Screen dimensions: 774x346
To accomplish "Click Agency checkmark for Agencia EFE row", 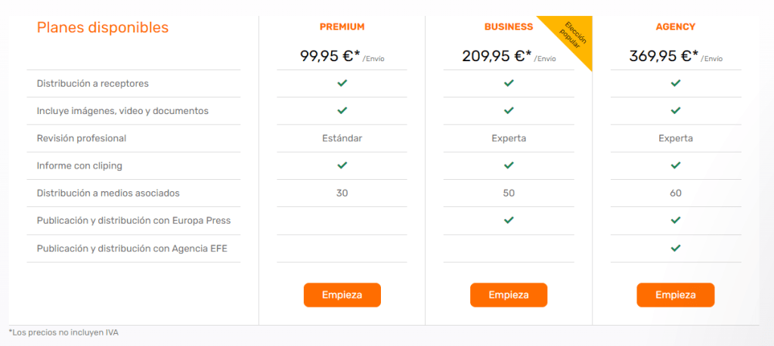I will click(676, 248).
